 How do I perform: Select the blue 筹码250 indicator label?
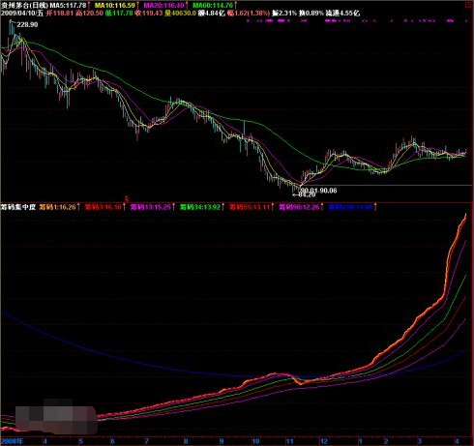point(350,207)
